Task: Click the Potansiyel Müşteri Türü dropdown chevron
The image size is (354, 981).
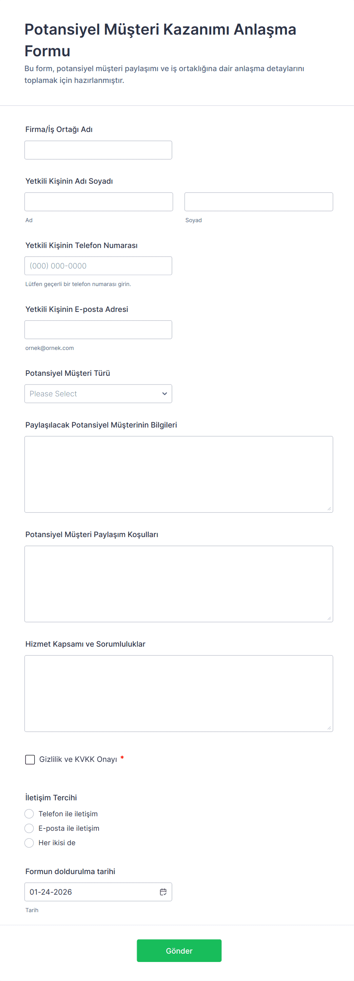Action: pyautogui.click(x=164, y=394)
